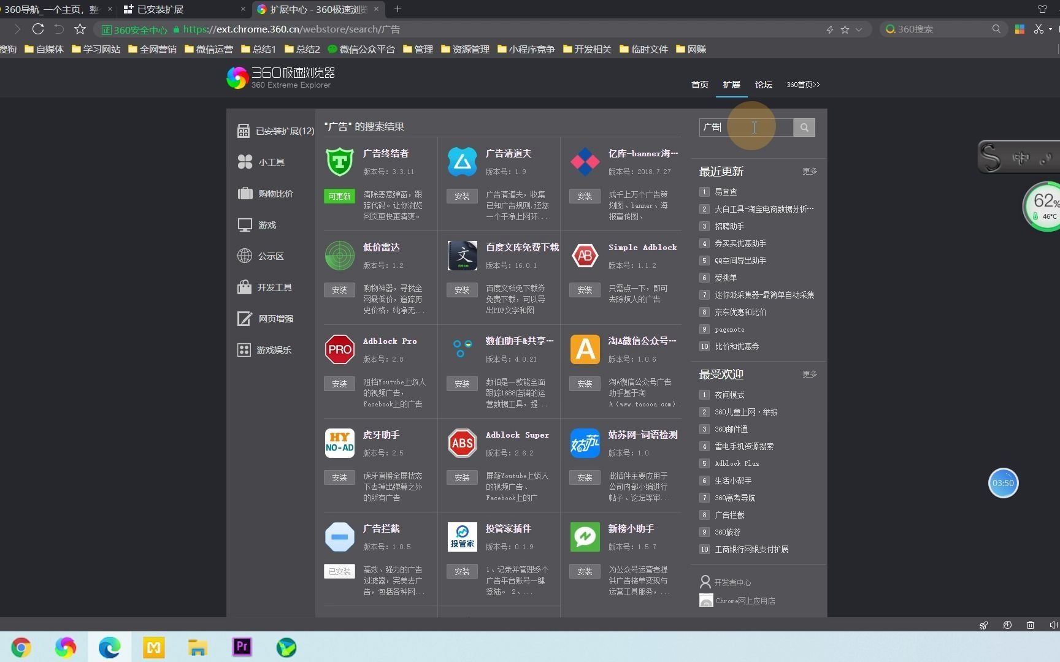
Task: Open the 投管家插件 extension icon
Action: 462,537
